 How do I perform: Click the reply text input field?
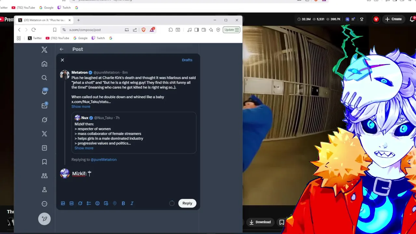pyautogui.click(x=133, y=174)
